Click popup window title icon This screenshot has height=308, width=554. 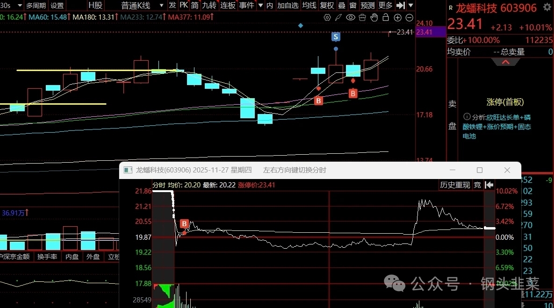pos(128,170)
